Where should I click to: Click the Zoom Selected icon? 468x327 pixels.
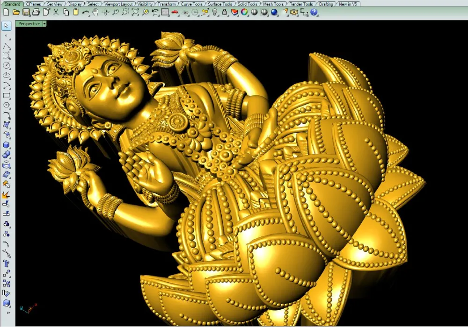146,12
